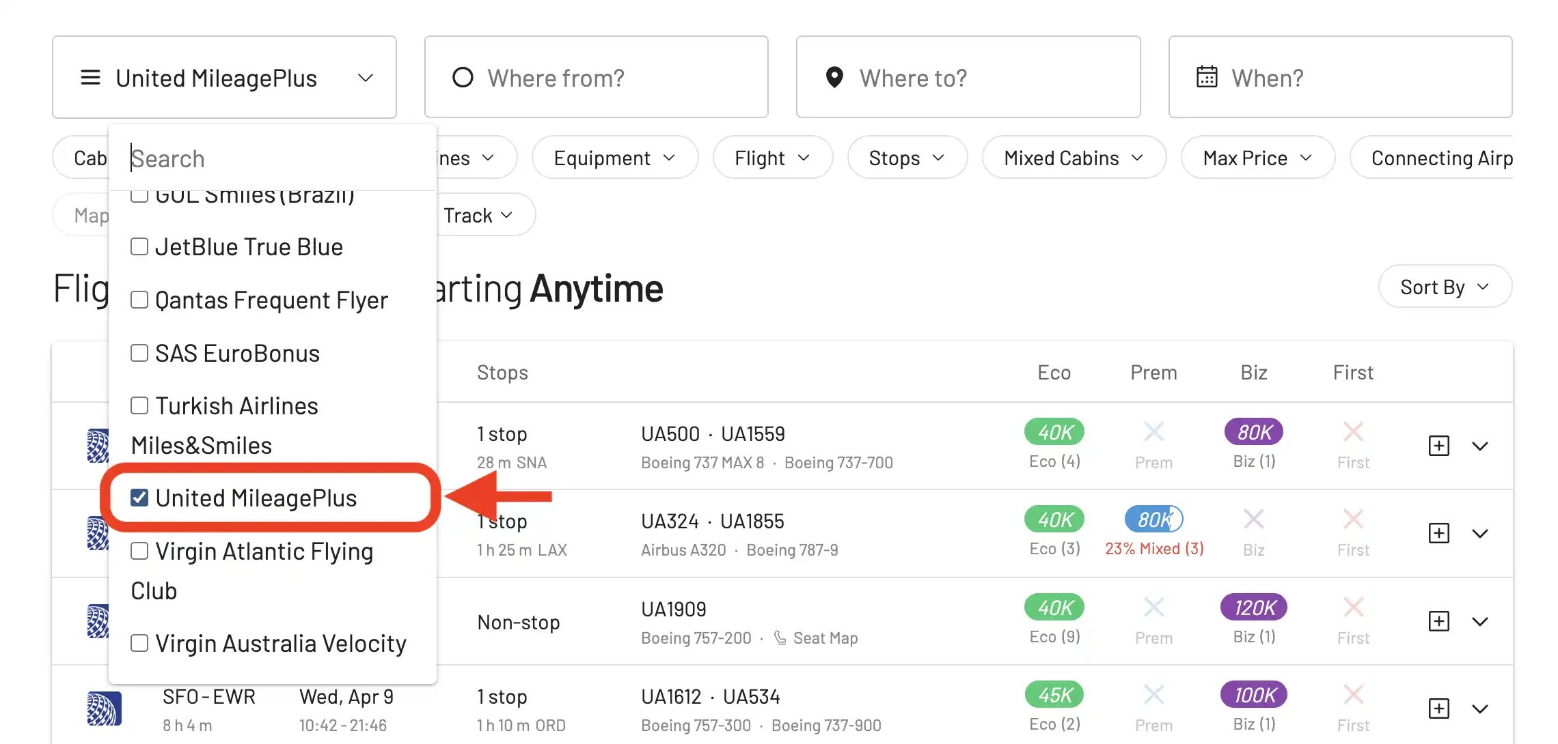This screenshot has height=744, width=1558.
Task: Click the Map button
Action: click(x=81, y=215)
